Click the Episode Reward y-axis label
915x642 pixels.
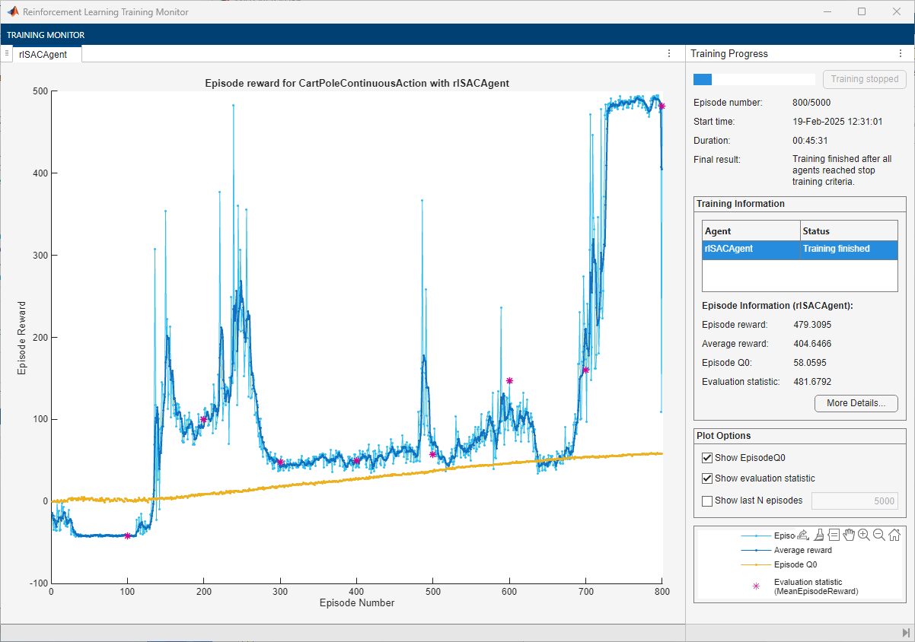22,337
